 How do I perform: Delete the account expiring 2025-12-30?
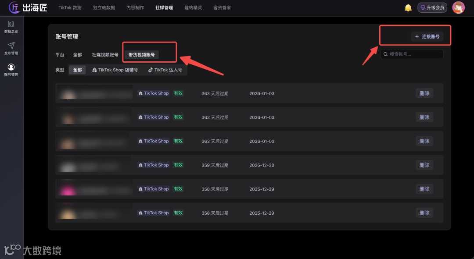click(424, 165)
